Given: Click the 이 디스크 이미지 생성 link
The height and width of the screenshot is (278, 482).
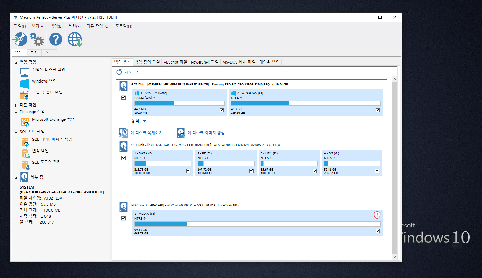Looking at the screenshot, I should (206, 133).
